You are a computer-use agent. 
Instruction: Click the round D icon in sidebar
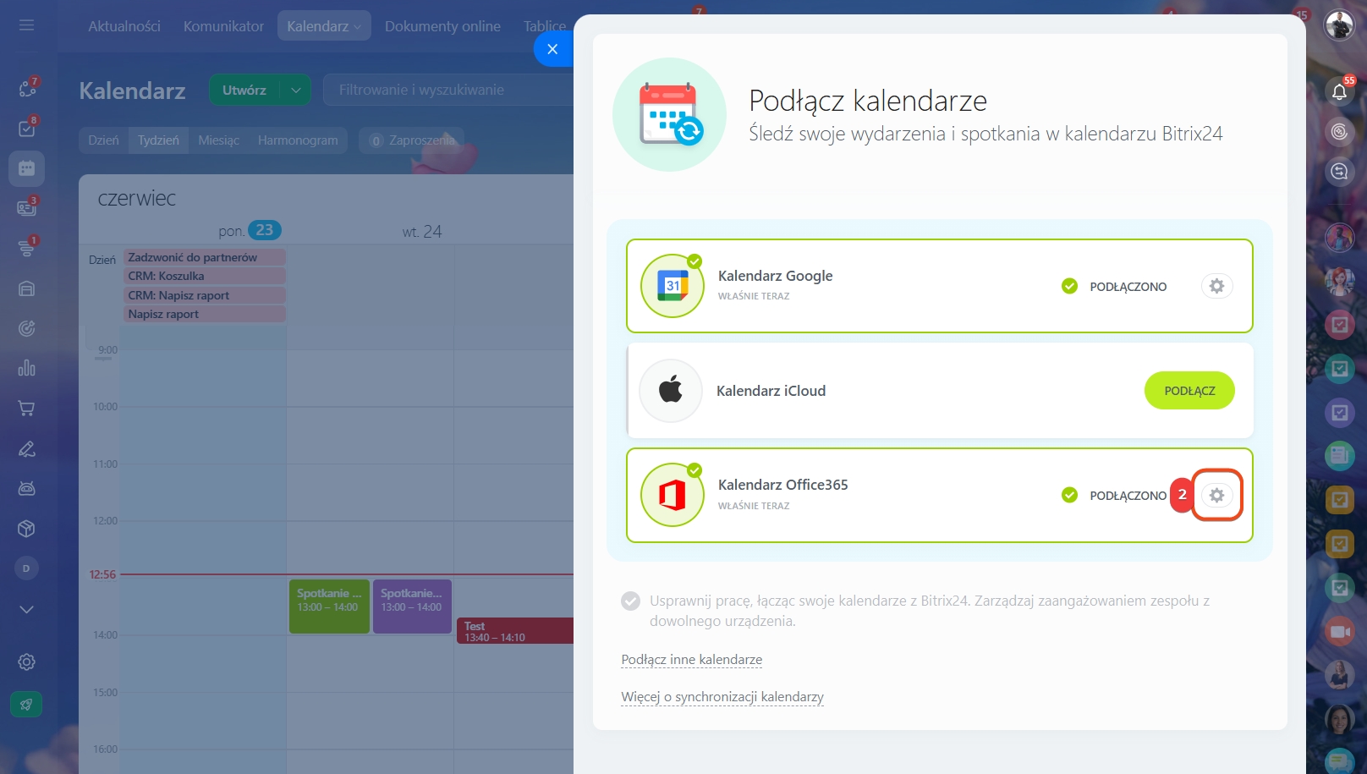click(x=26, y=568)
